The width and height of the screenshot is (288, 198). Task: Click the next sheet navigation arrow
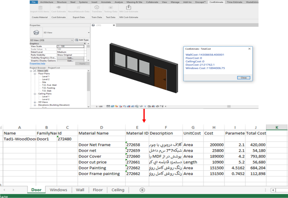point(13,190)
